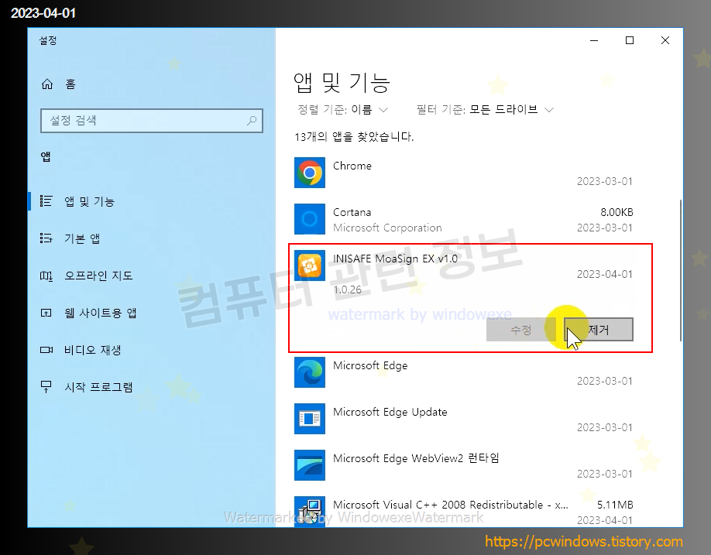Select the Microsoft Edge Update entry name
Image resolution: width=711 pixels, height=555 pixels.
click(x=390, y=412)
